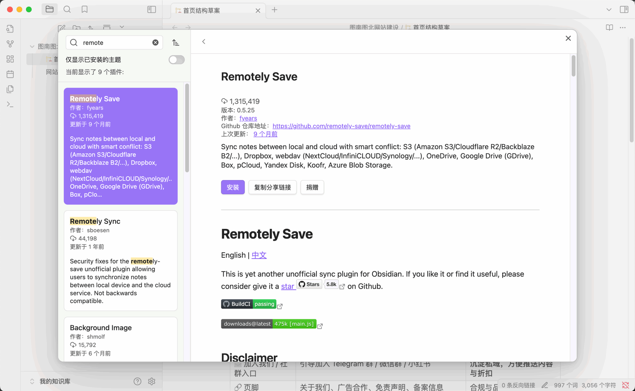Click 当前显示了 9 个插件 text

click(x=95, y=72)
